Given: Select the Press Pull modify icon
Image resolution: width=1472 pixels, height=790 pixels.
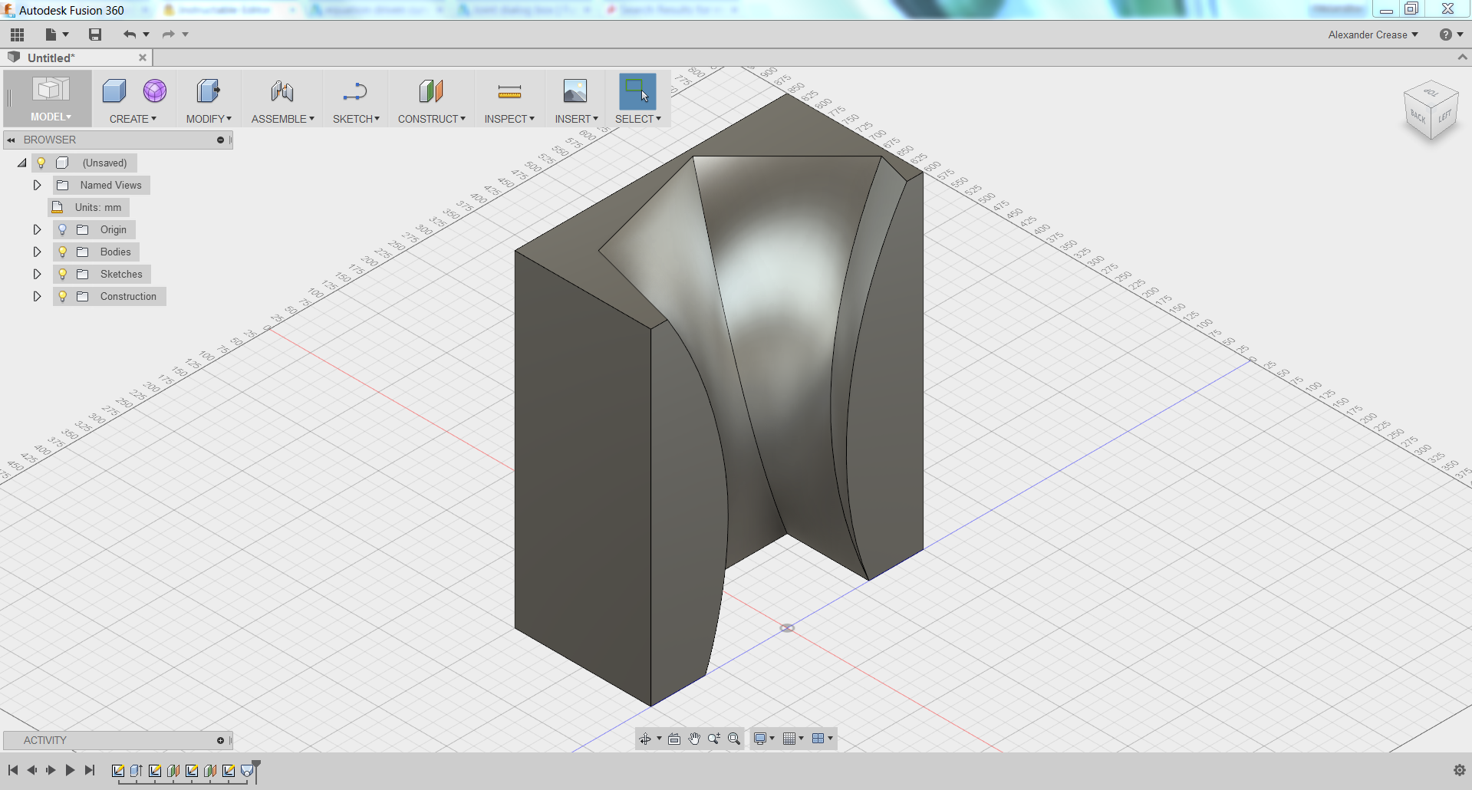Looking at the screenshot, I should (x=208, y=91).
